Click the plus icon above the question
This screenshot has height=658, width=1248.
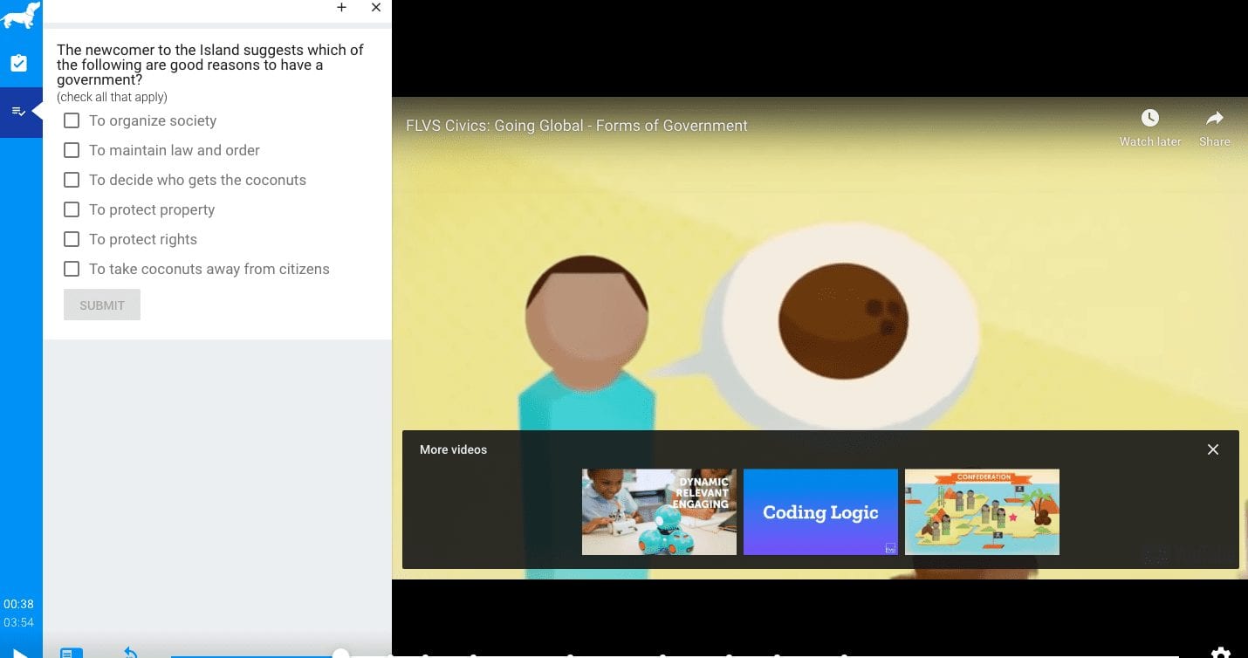coord(341,8)
